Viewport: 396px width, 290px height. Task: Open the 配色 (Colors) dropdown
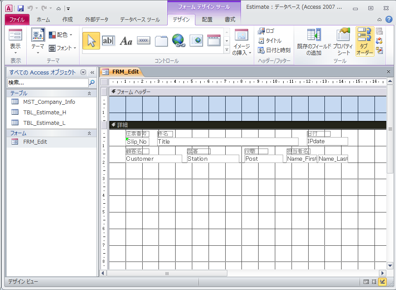point(61,35)
